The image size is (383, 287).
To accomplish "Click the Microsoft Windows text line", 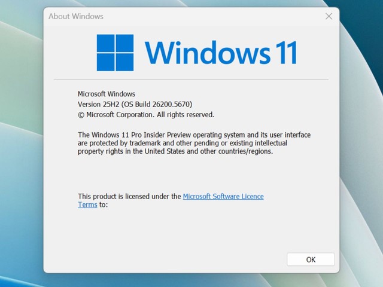I will (x=107, y=94).
